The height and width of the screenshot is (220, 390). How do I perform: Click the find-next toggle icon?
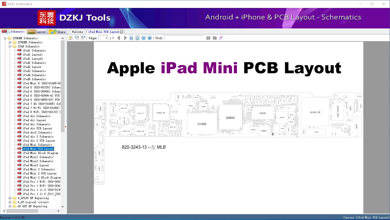(x=215, y=38)
